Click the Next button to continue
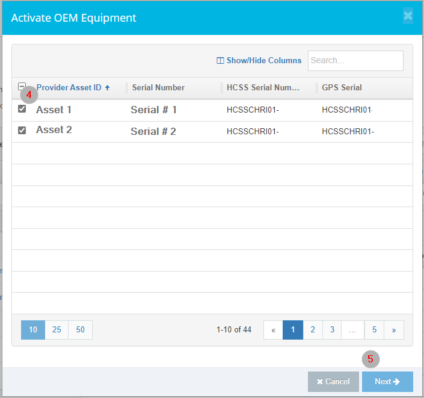Viewport: 424px width, 398px height. tap(387, 382)
